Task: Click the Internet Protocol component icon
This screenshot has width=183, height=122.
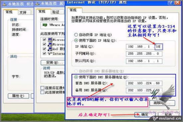Action: (x=50, y=53)
